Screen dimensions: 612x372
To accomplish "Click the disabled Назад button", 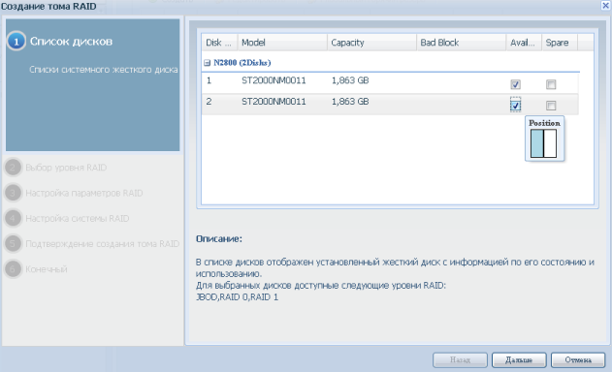I will [x=460, y=360].
